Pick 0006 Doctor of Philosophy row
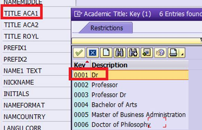202x130 pixels. pyautogui.click(x=131, y=124)
